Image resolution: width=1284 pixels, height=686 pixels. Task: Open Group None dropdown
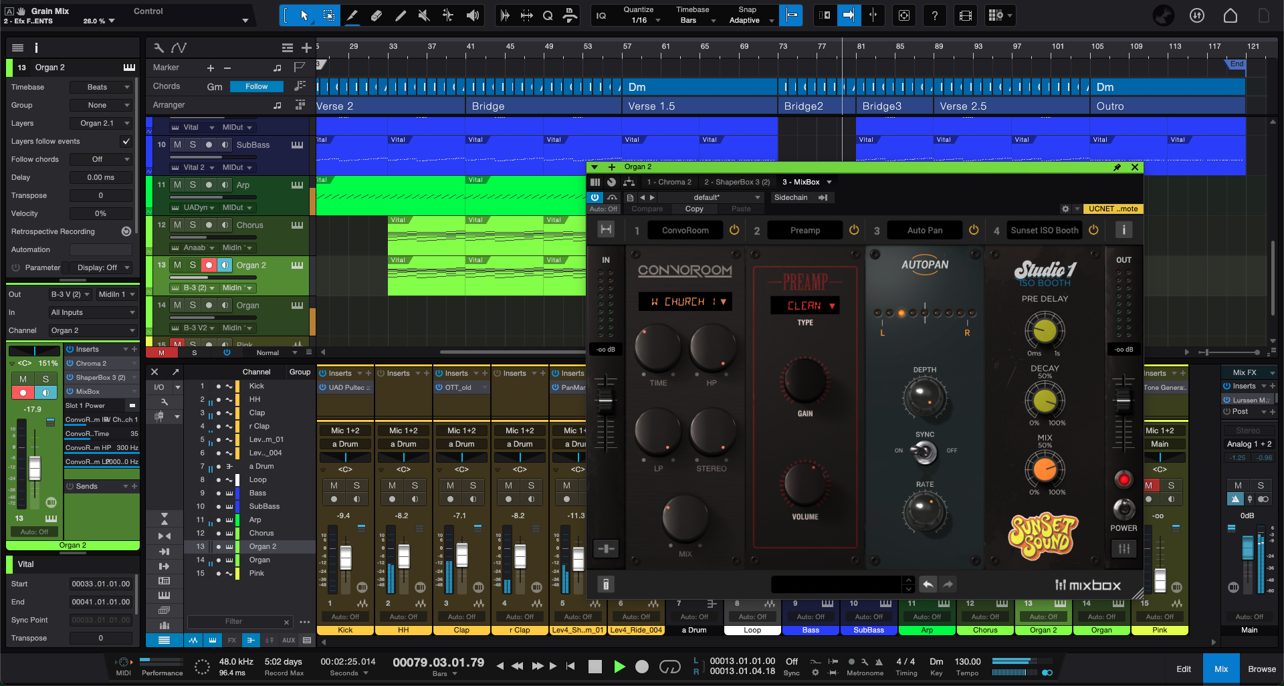101,105
